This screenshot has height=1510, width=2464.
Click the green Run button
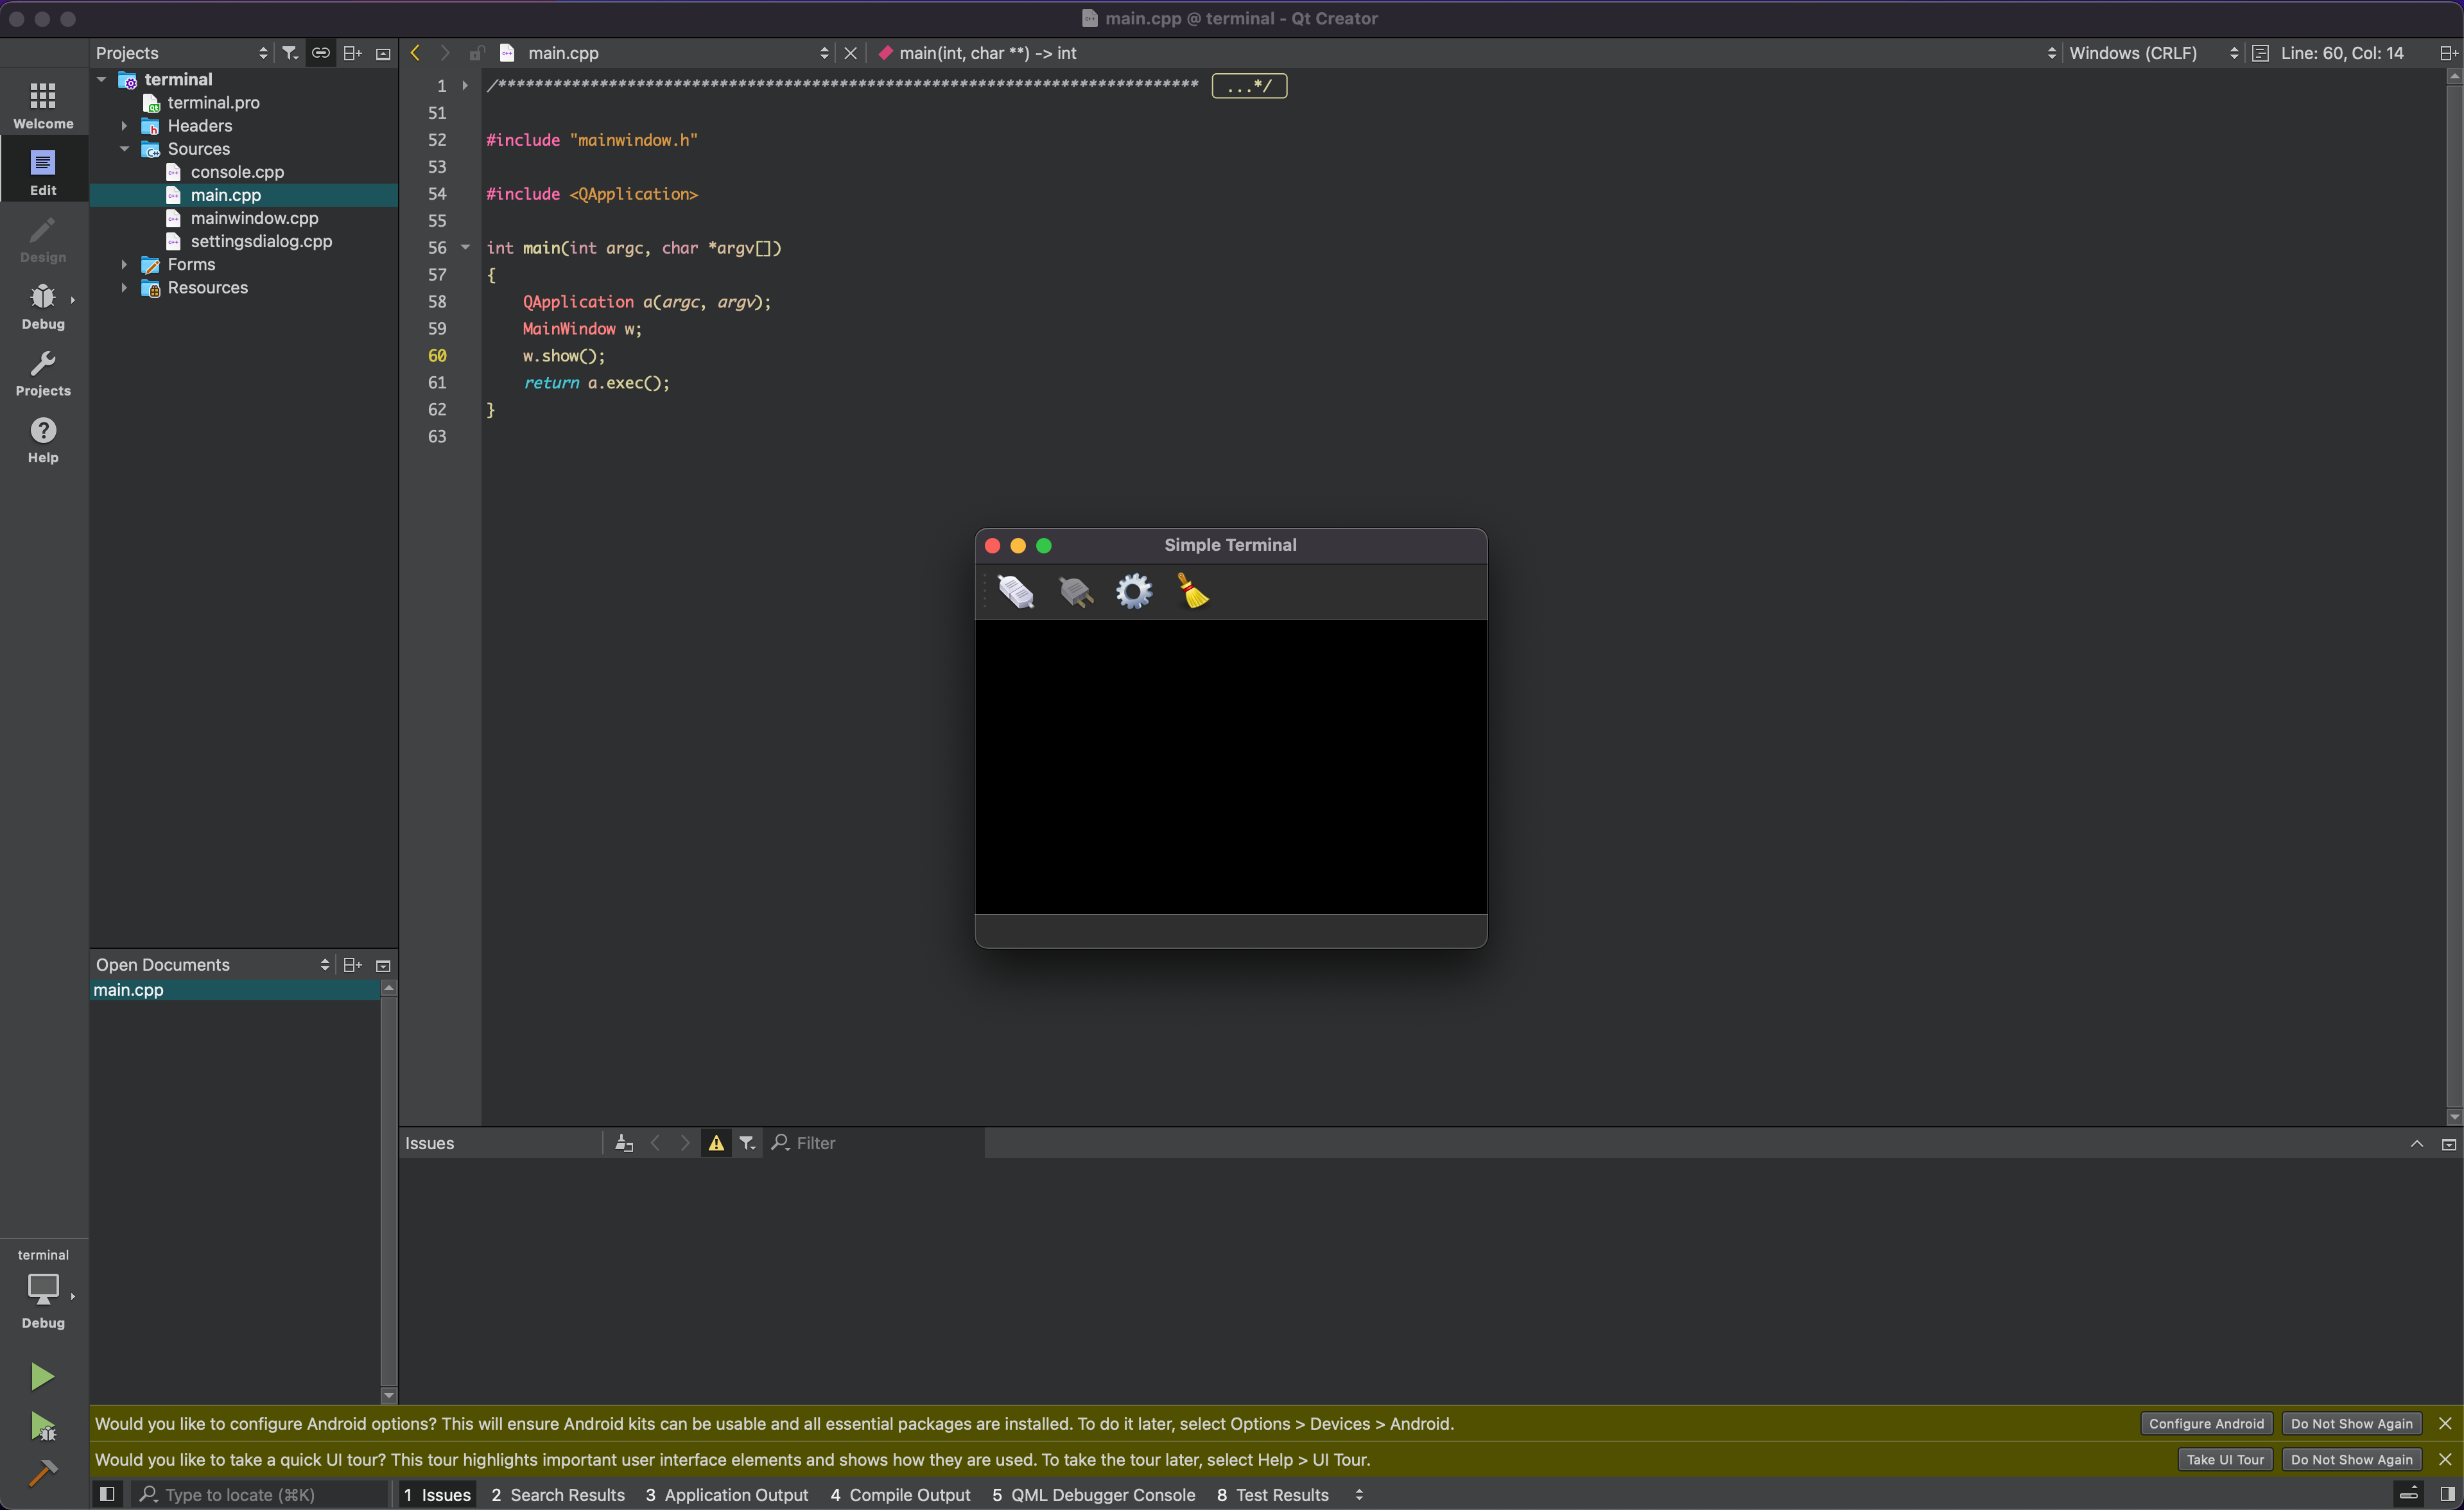coord(42,1376)
